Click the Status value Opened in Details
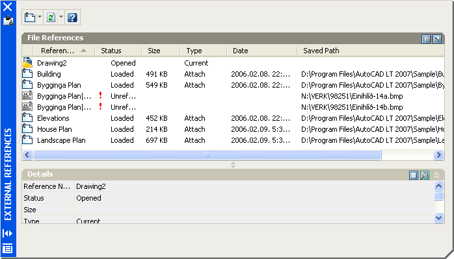 pos(88,198)
